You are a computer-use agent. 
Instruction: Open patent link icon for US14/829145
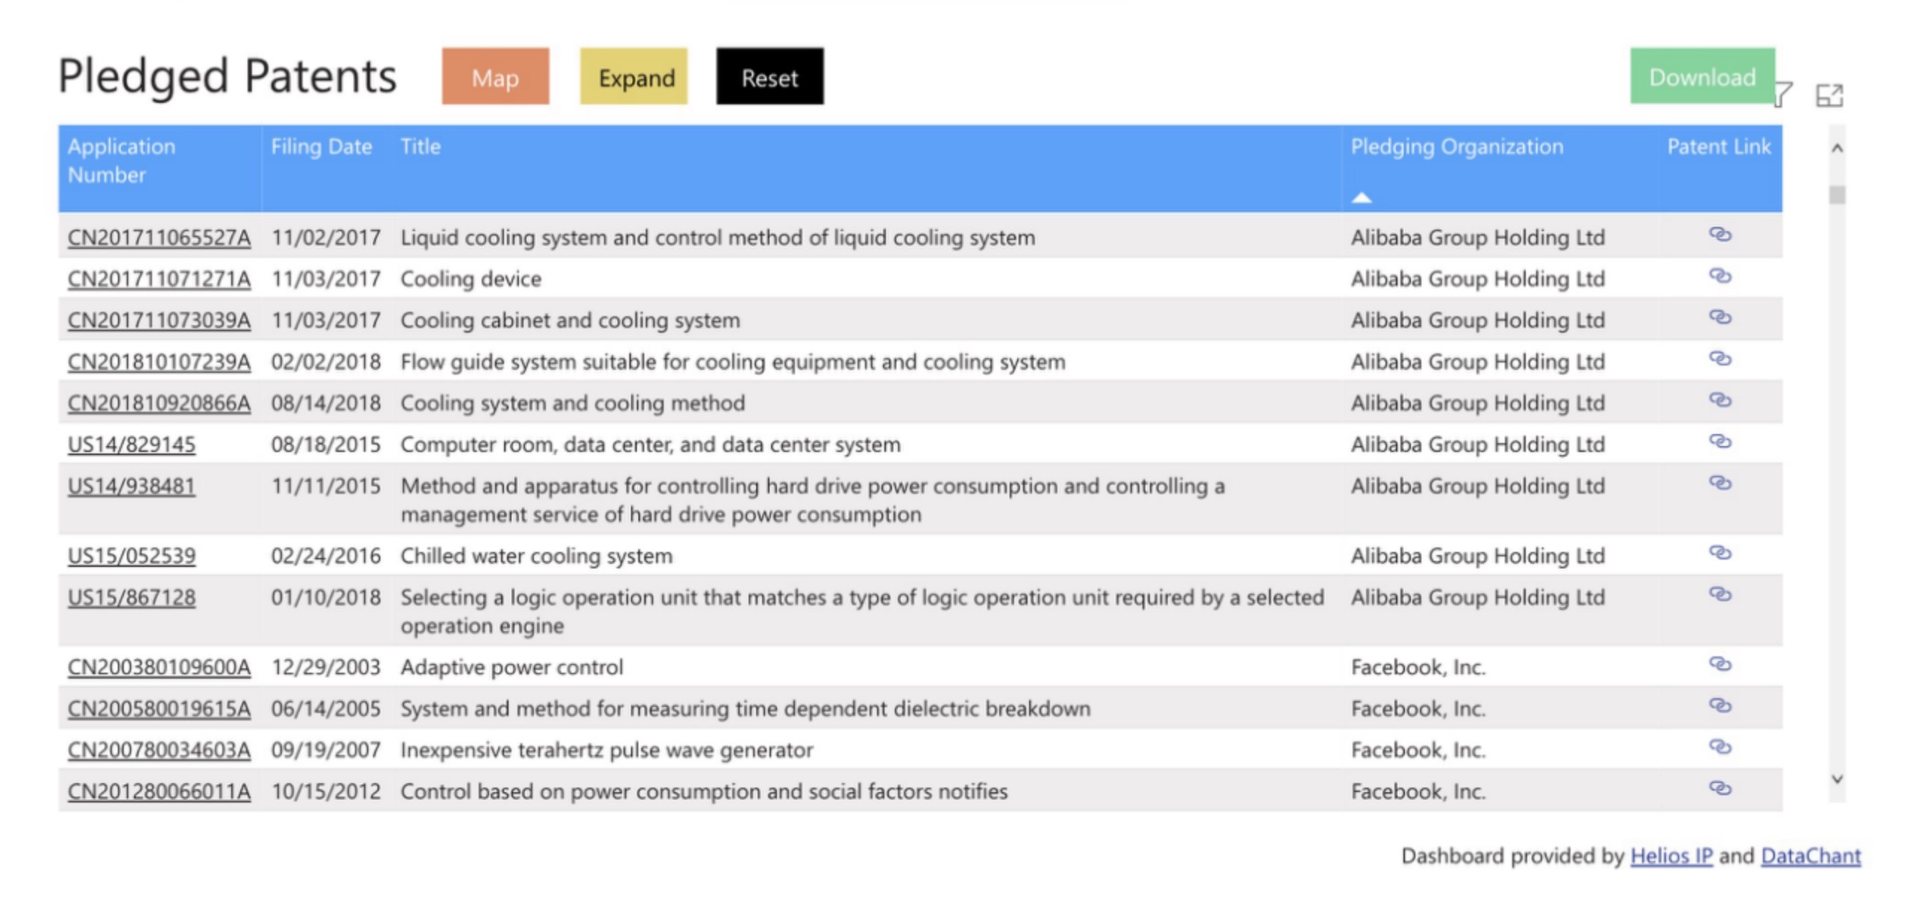(x=1719, y=442)
